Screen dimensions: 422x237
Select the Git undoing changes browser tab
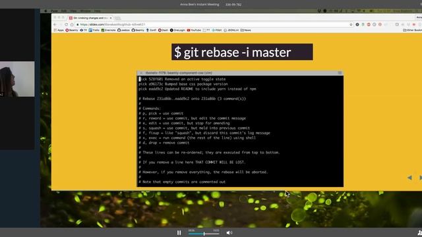(x=90, y=18)
